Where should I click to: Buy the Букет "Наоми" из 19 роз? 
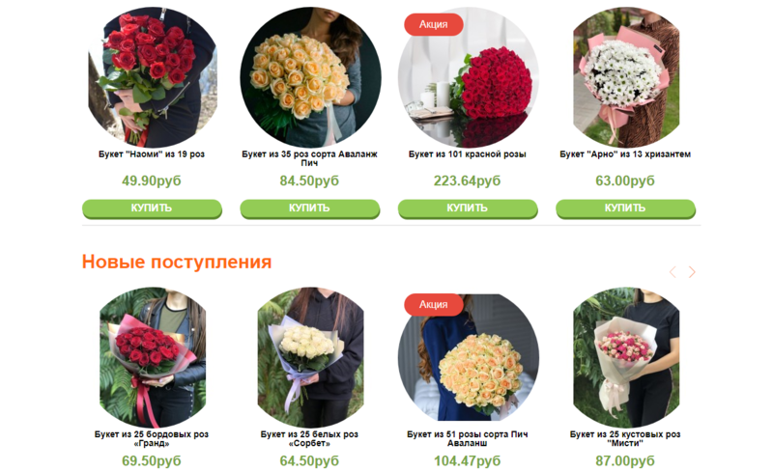[x=152, y=208]
